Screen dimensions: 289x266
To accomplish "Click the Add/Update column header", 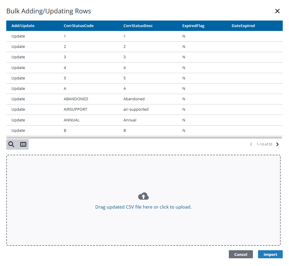I will pos(23,26).
